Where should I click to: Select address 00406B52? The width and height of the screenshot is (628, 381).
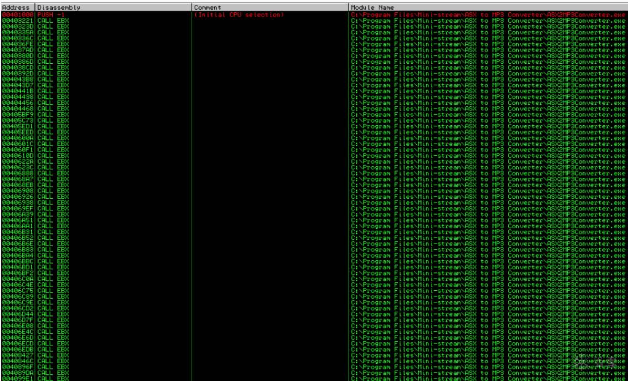pyautogui.click(x=18, y=237)
